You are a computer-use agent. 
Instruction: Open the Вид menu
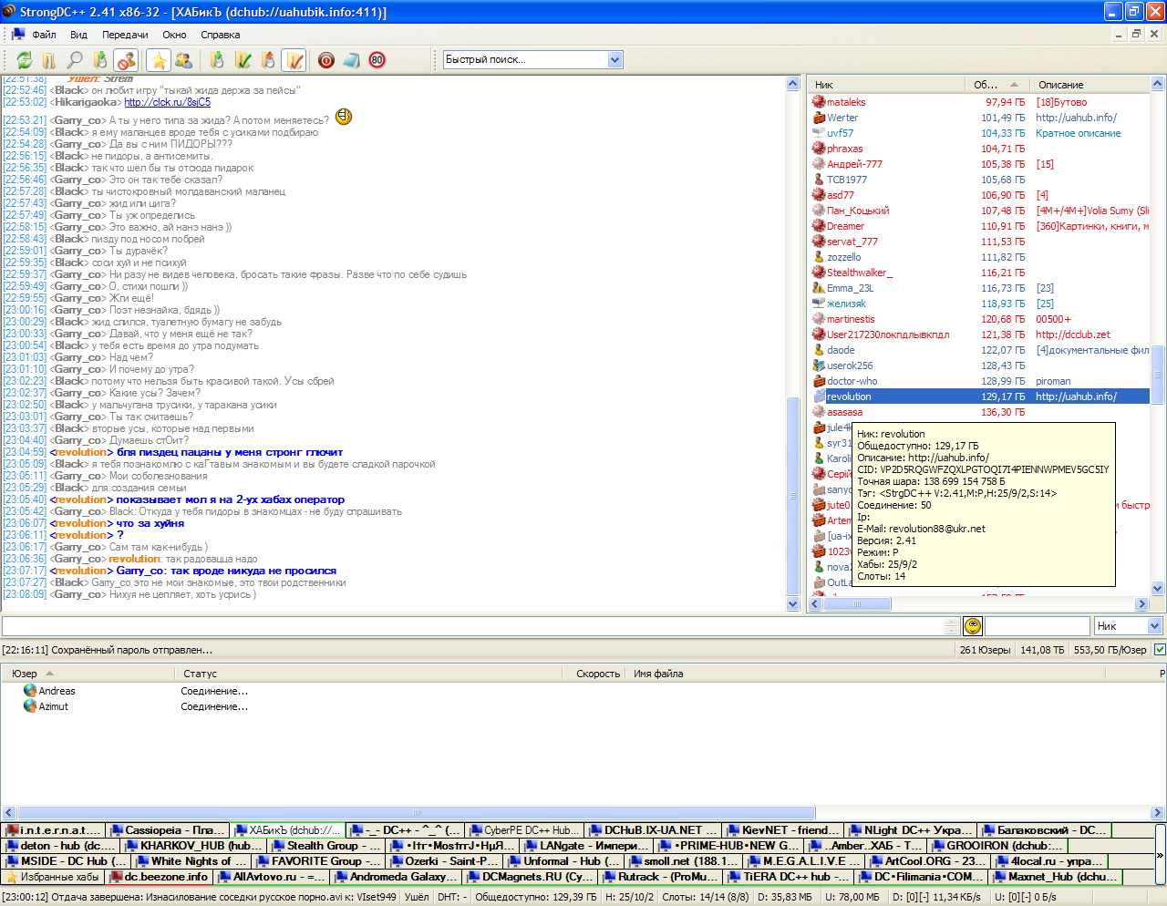point(78,35)
